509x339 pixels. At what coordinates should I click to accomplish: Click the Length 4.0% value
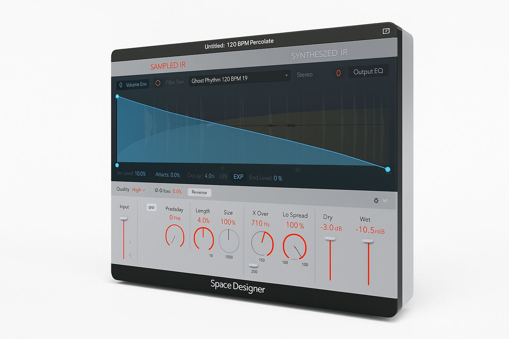click(x=203, y=220)
